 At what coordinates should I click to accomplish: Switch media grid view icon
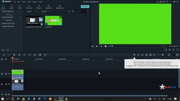(73, 11)
